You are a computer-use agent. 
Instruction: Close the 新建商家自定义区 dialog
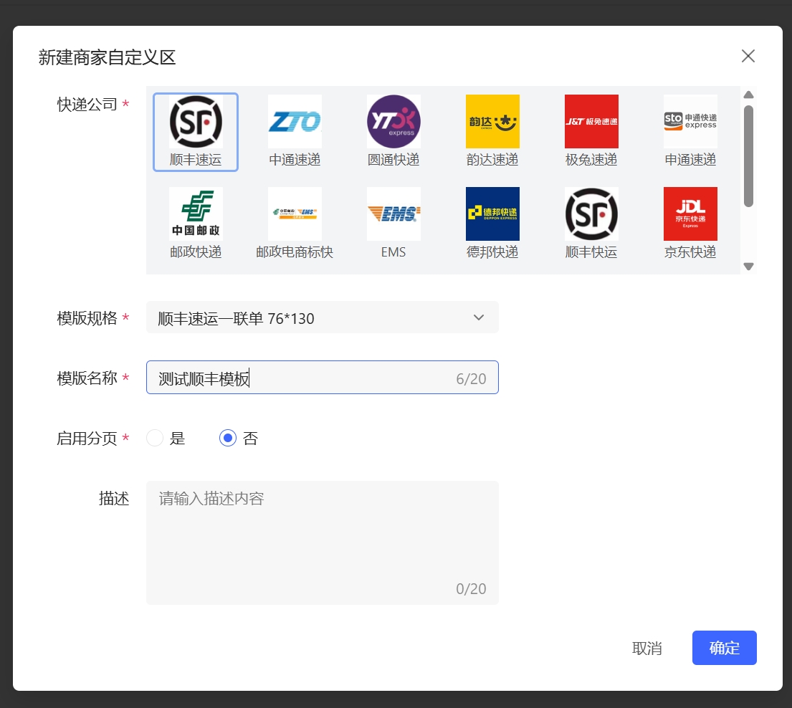748,56
